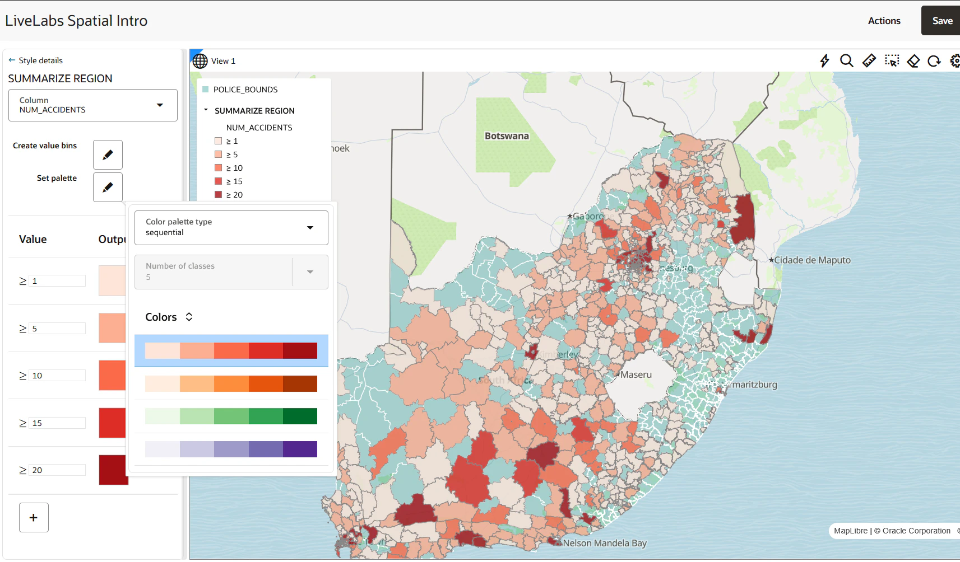
Task: Select the green sequential color palette
Action: pyautogui.click(x=231, y=416)
